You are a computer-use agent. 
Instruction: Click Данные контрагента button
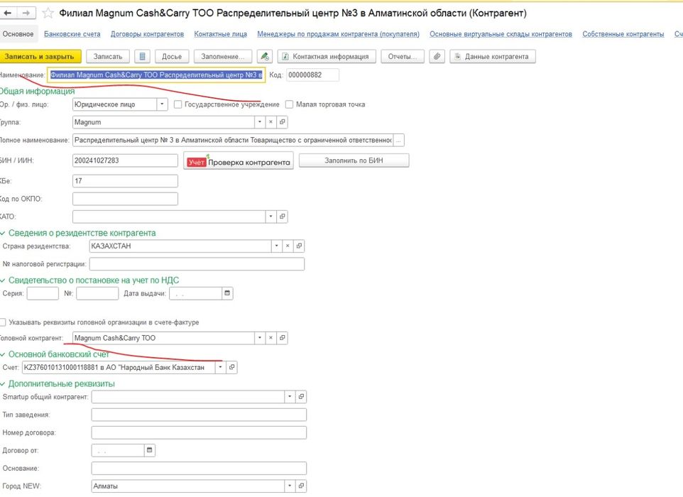[x=493, y=56]
